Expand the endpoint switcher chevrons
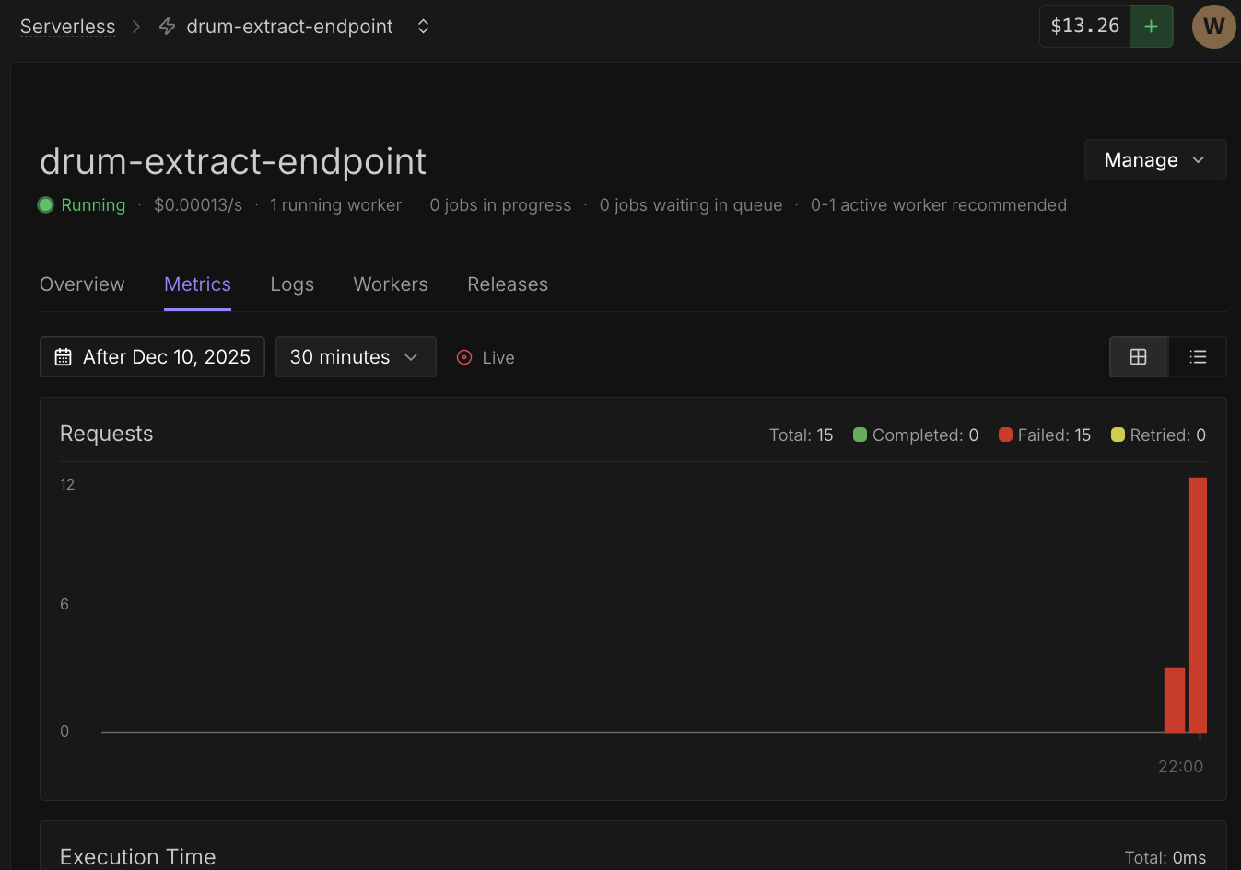Screen dimensions: 1241x870 pos(423,26)
